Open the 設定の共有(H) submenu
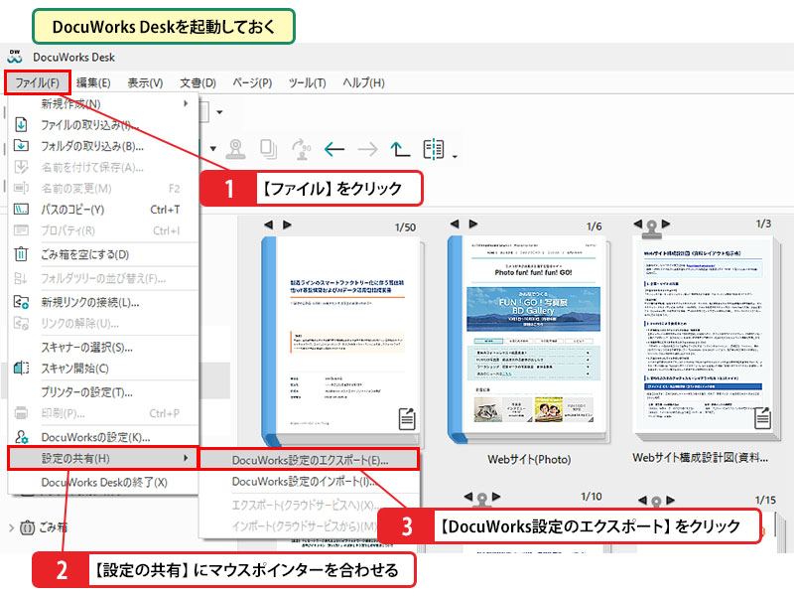 tap(103, 459)
